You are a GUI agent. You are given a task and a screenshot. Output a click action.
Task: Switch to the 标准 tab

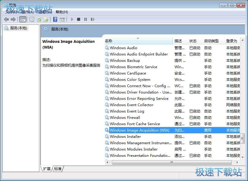(x=58, y=169)
